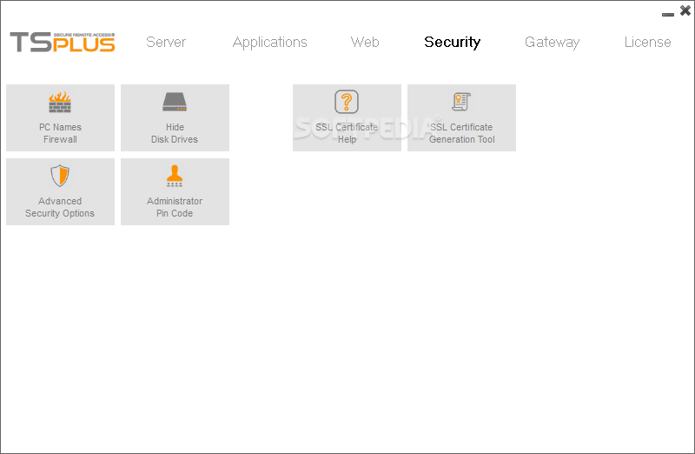Select the "Hide Disk Drives" text label
The width and height of the screenshot is (695, 454).
(175, 133)
